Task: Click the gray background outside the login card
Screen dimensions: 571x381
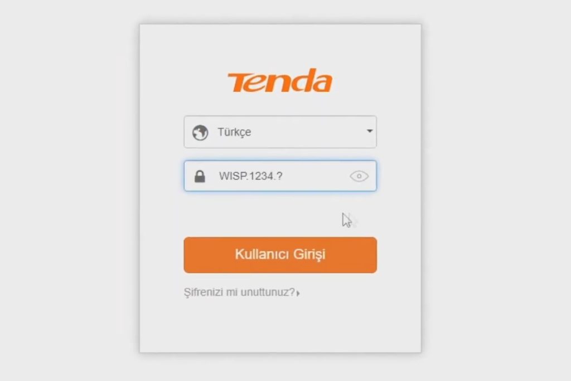Action: [x=69, y=189]
